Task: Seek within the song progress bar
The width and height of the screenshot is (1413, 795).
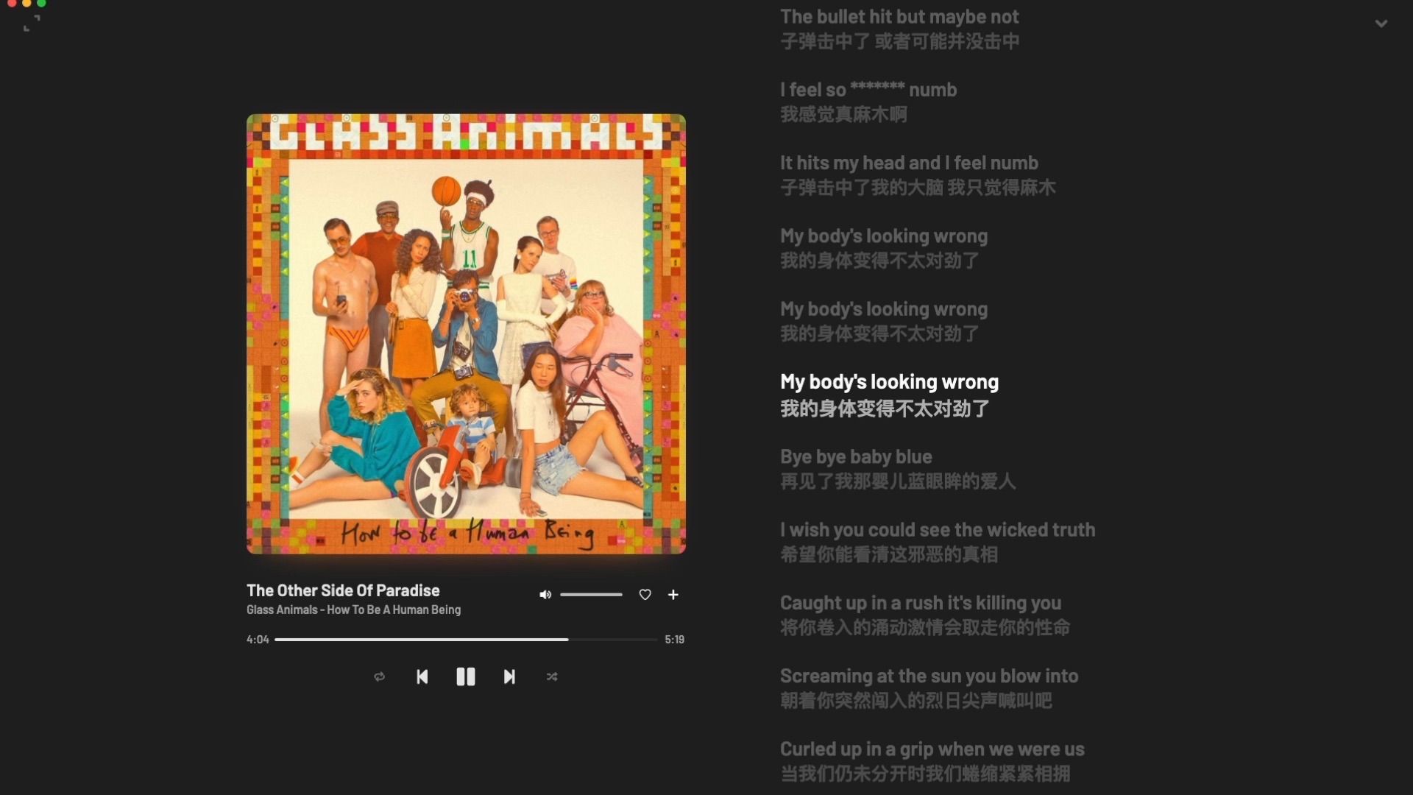Action: coord(466,640)
